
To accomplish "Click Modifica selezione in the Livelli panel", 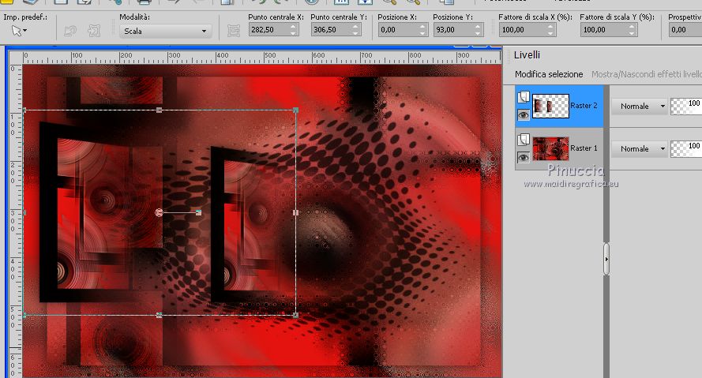I will click(x=549, y=74).
